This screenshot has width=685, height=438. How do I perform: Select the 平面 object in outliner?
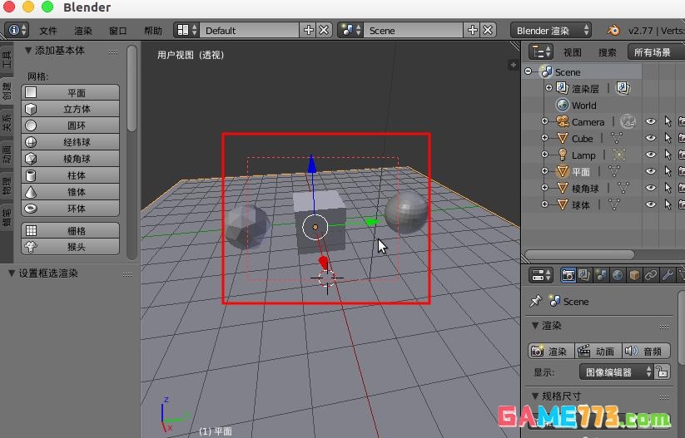tap(581, 171)
